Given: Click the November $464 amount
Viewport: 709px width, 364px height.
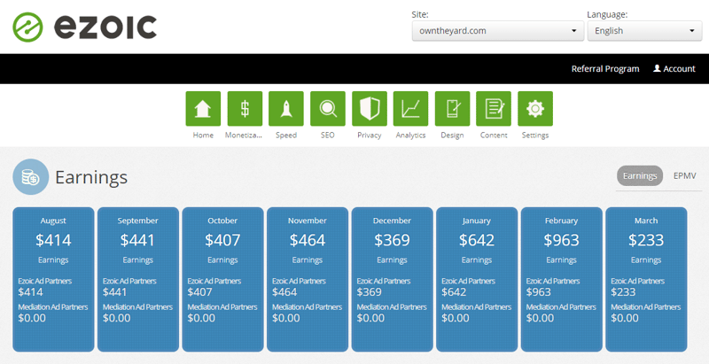Looking at the screenshot, I should pos(308,240).
